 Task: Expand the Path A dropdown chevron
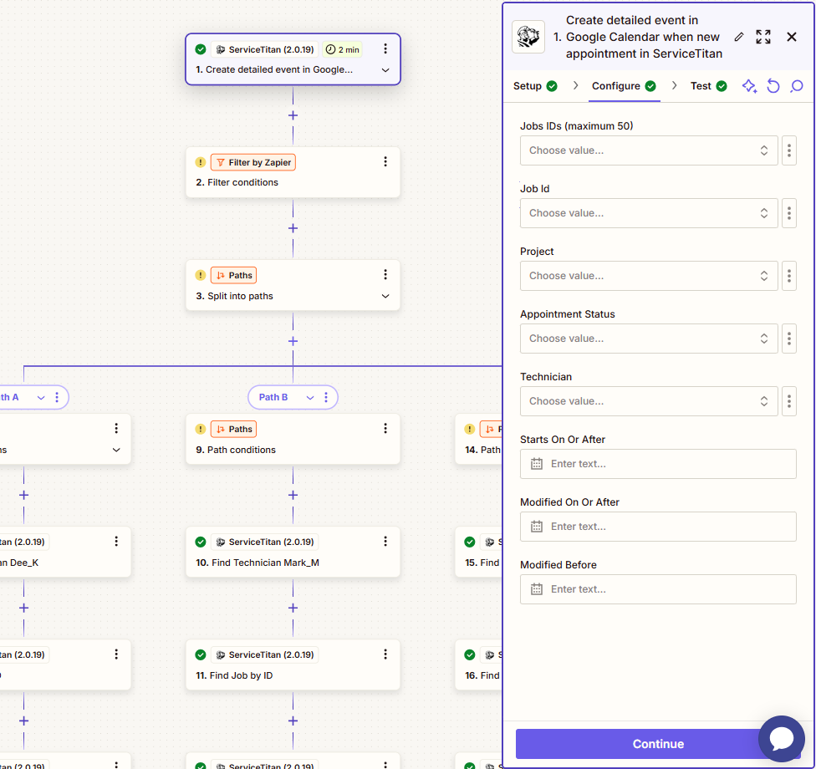pyautogui.click(x=41, y=398)
